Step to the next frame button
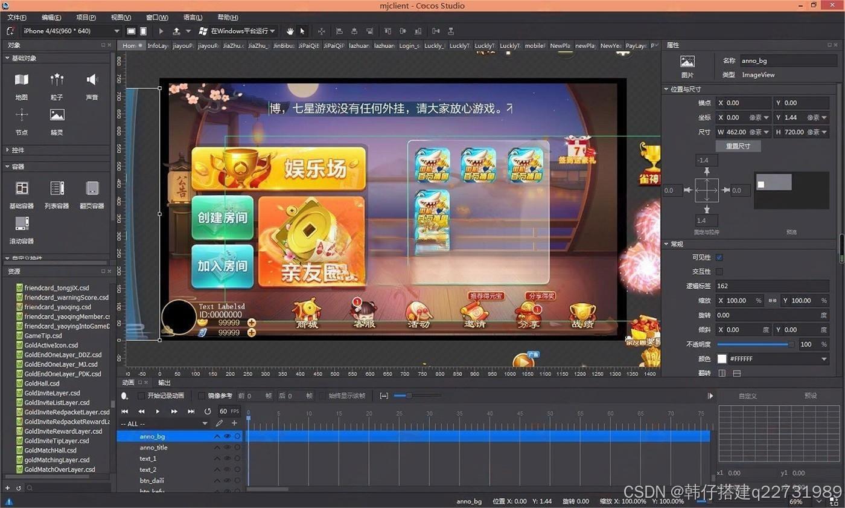The image size is (845, 508). click(x=174, y=411)
